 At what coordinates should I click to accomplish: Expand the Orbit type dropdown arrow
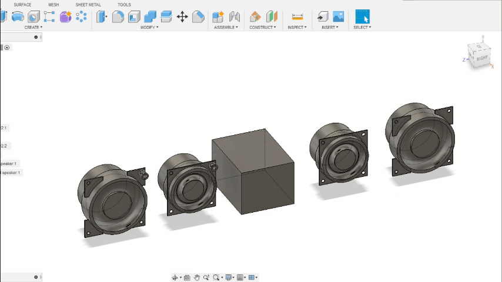coord(180,277)
